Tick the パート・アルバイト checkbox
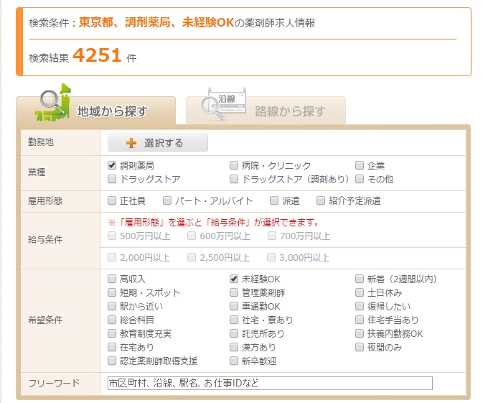Viewport: 483px width, 403px height. click(x=167, y=200)
